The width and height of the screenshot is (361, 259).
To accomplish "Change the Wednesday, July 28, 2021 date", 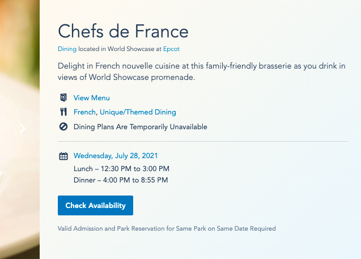I will 116,156.
